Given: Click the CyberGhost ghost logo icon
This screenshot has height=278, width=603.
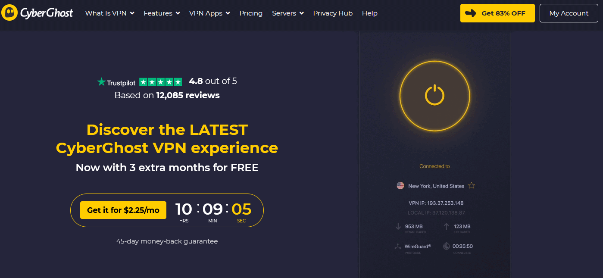Looking at the screenshot, I should coord(9,13).
